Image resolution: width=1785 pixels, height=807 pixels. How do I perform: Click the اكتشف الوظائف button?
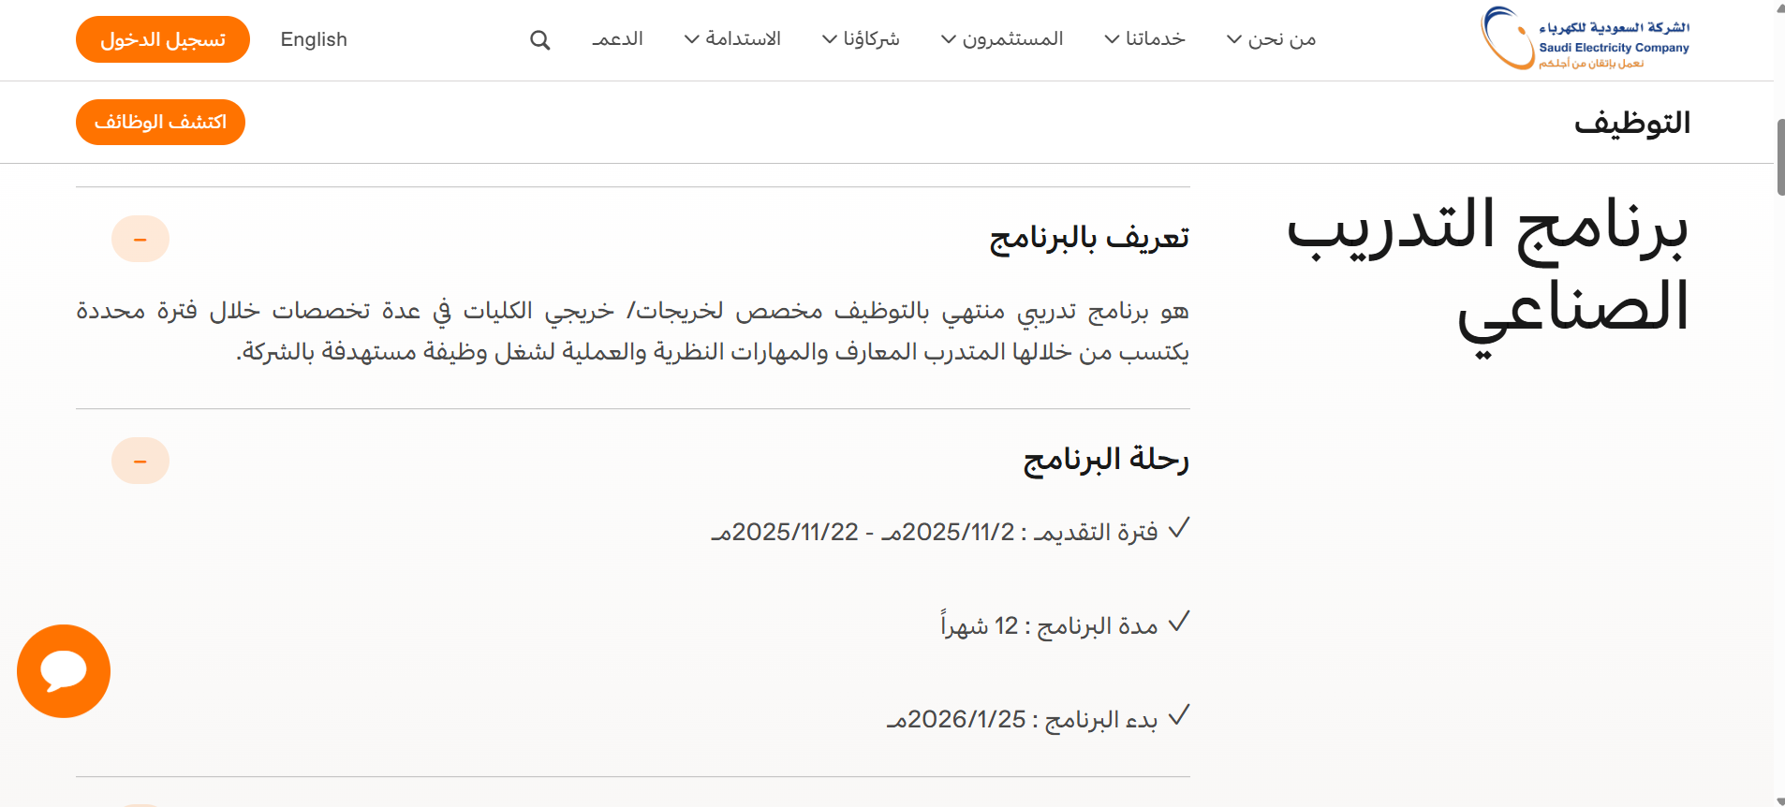tap(160, 123)
